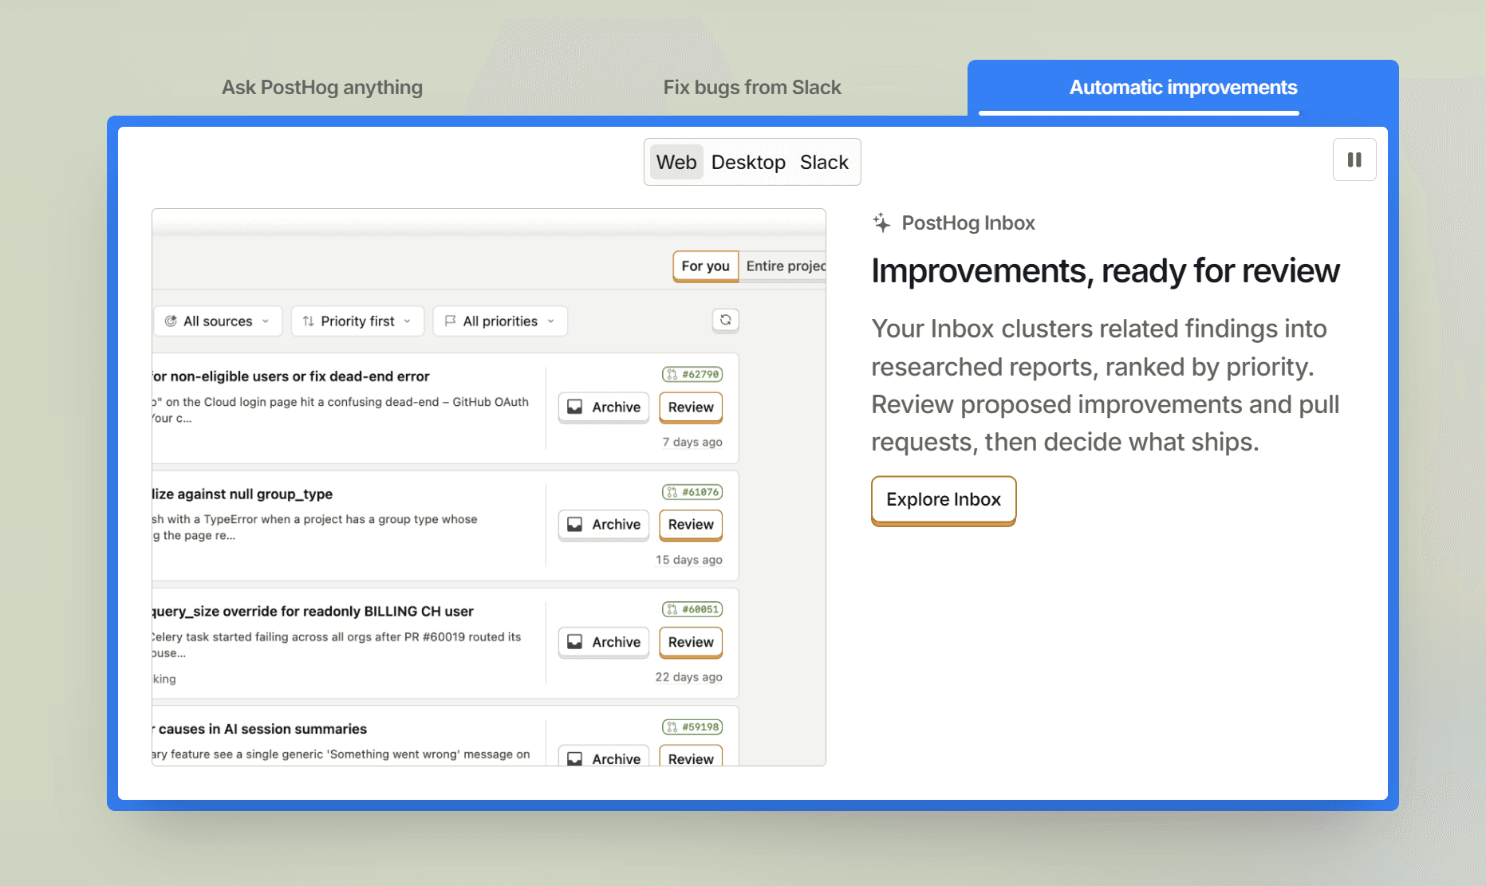
Task: Archive the null group_type report
Action: pyautogui.click(x=604, y=525)
